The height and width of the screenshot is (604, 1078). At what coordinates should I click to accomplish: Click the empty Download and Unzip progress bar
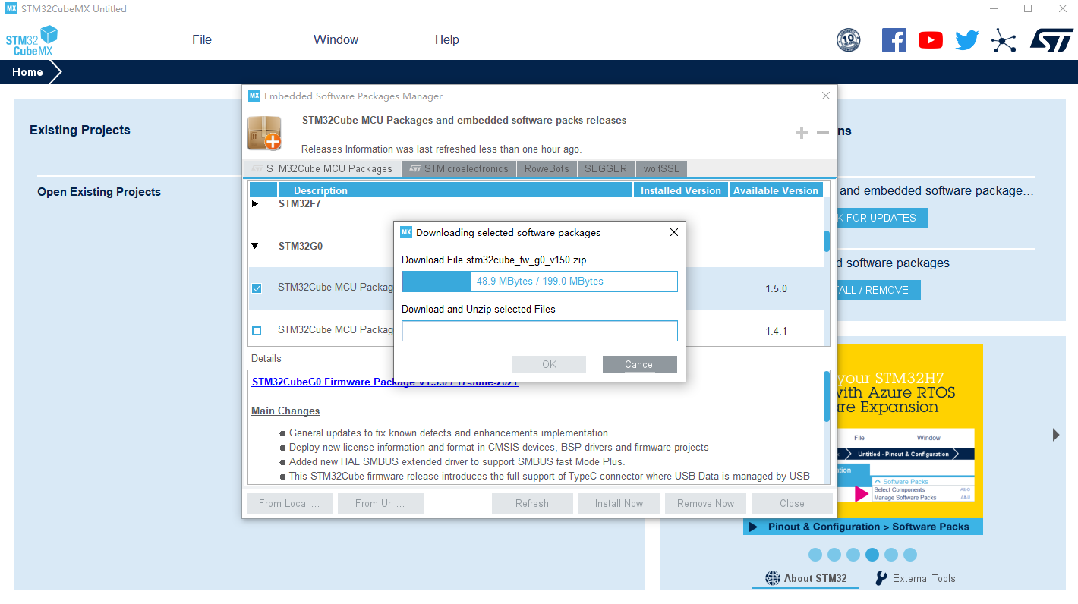pyautogui.click(x=540, y=331)
